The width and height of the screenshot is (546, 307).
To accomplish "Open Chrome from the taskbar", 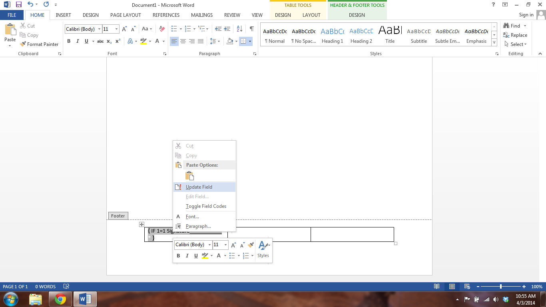I will 60,299.
